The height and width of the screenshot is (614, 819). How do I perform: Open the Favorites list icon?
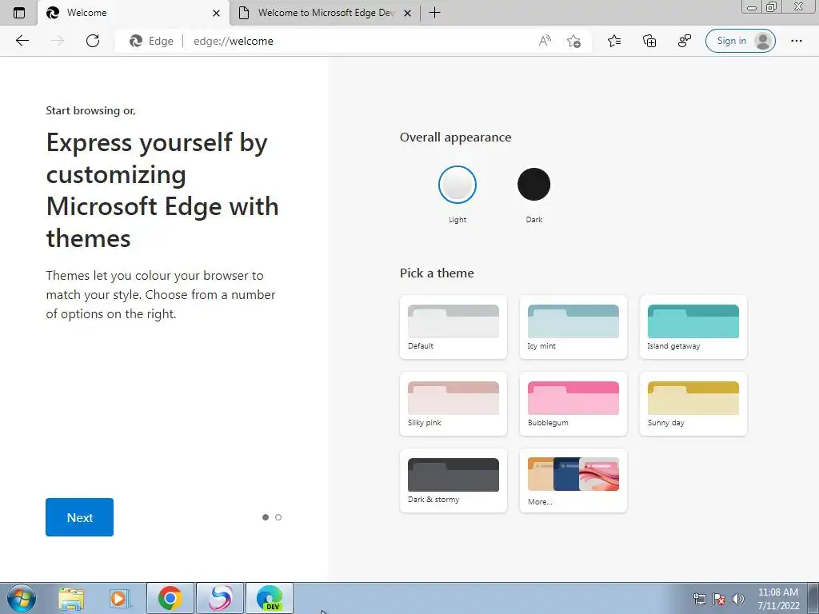[x=614, y=41]
